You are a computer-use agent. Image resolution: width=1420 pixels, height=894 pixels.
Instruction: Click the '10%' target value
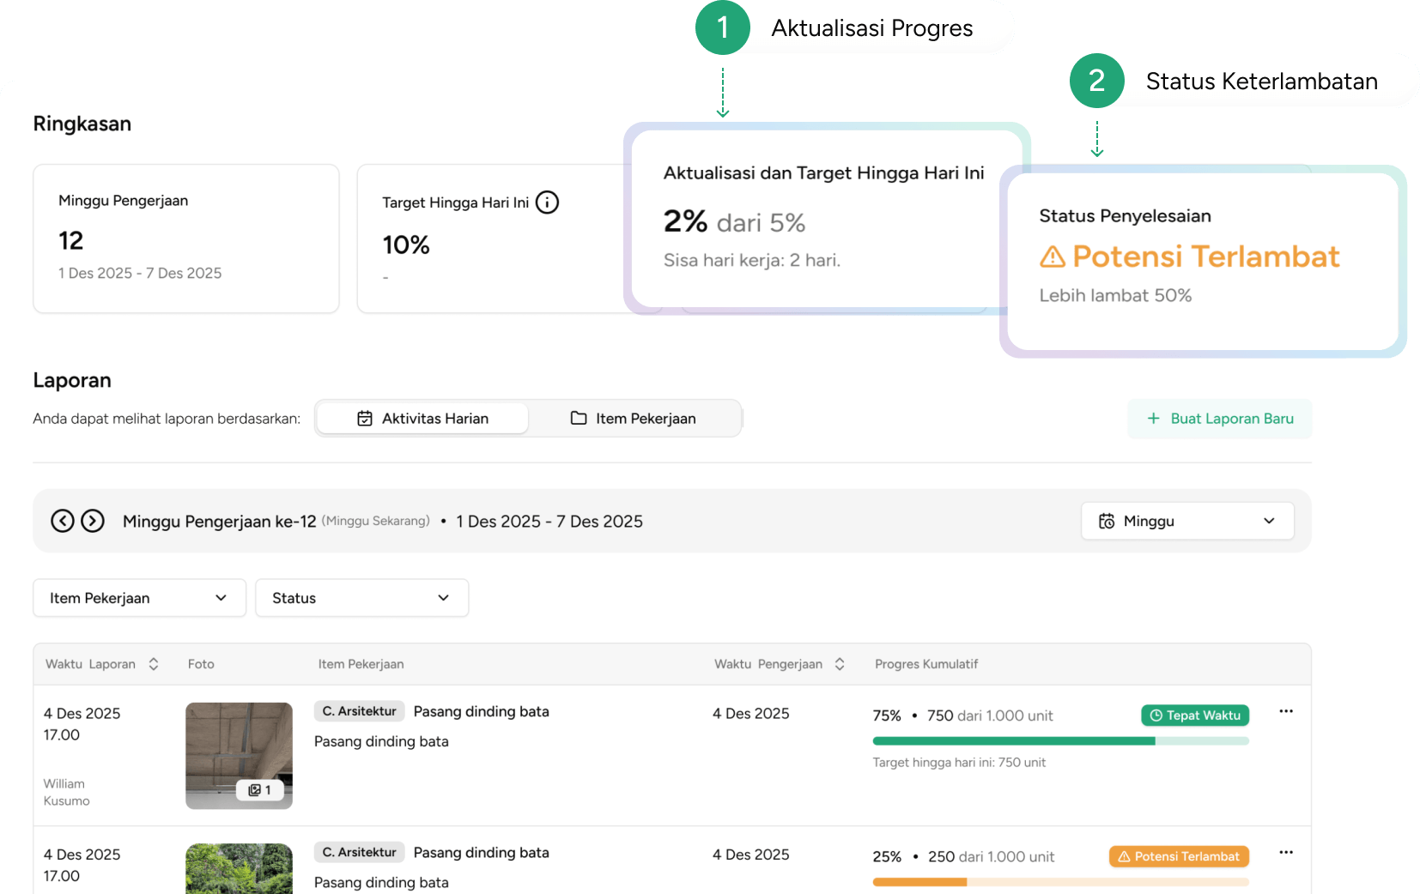pos(406,245)
